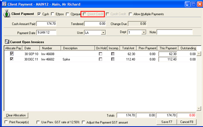Click the Save F7 button
203x127 pixels.
click(x=167, y=122)
